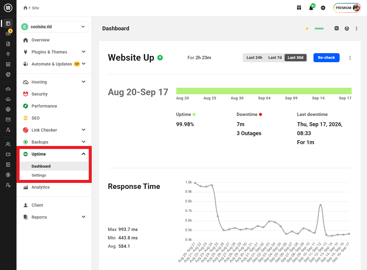
Task: Click the Site breadcrumb link
Action: click(x=35, y=8)
